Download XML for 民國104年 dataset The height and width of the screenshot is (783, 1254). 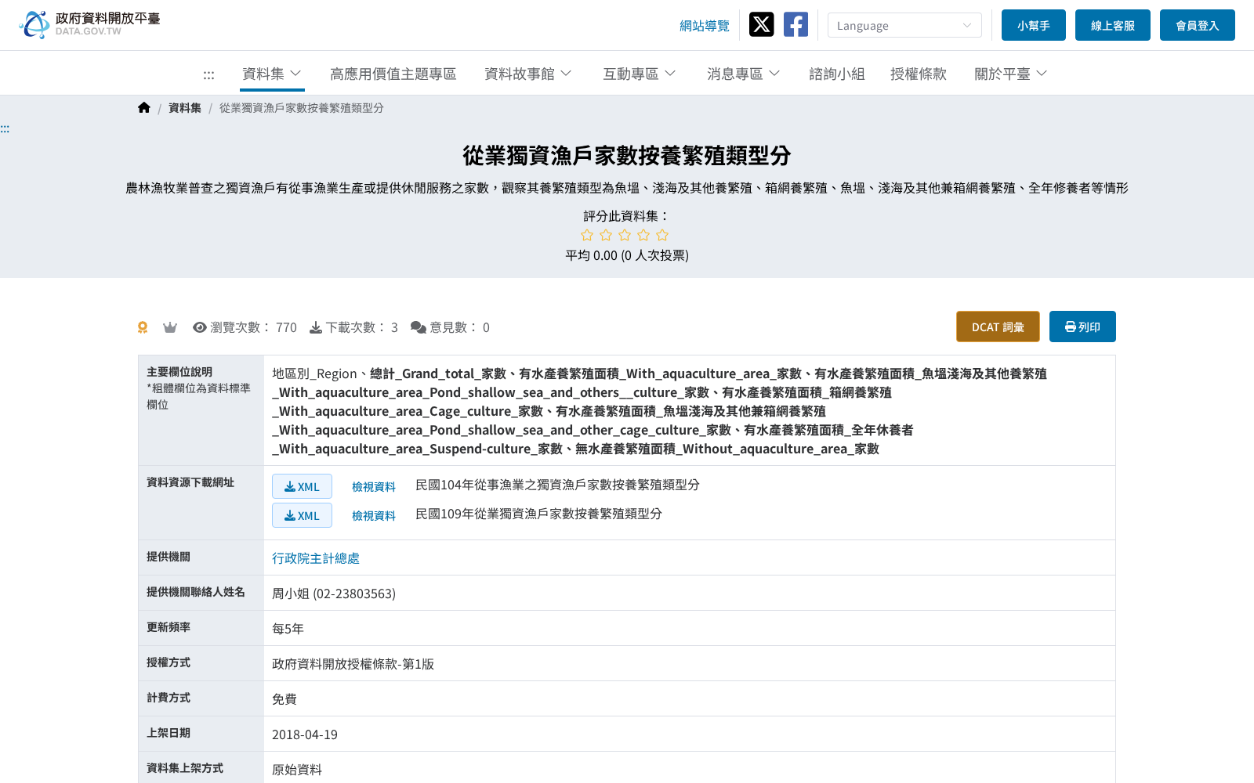(302, 486)
